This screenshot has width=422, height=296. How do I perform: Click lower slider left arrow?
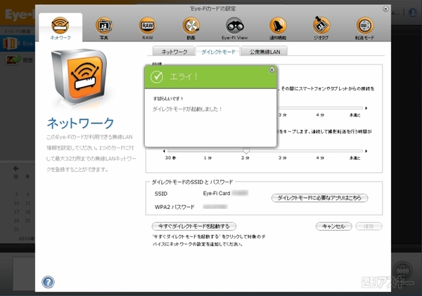[164, 151]
